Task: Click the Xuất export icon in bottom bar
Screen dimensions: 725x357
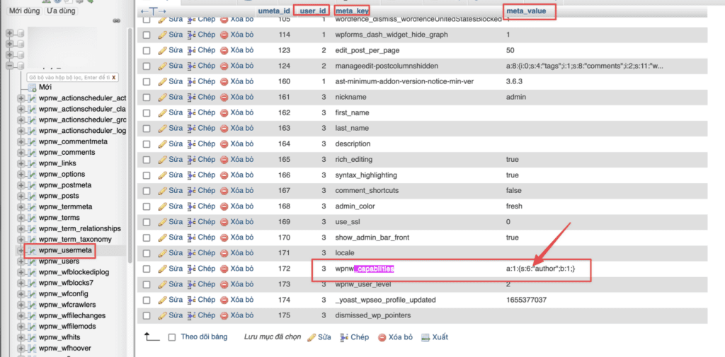Action: 426,338
